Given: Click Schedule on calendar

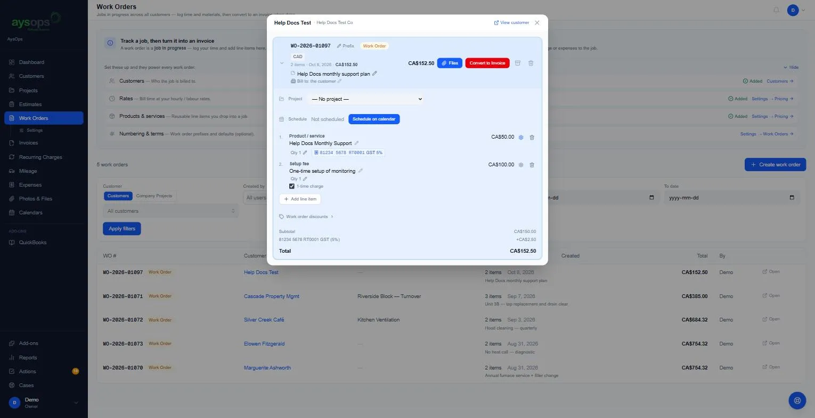Looking at the screenshot, I should tap(374, 119).
